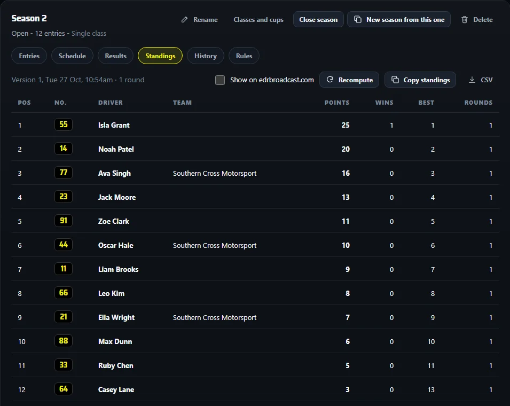Open the Results tab
The height and width of the screenshot is (406, 510).
click(x=115, y=56)
